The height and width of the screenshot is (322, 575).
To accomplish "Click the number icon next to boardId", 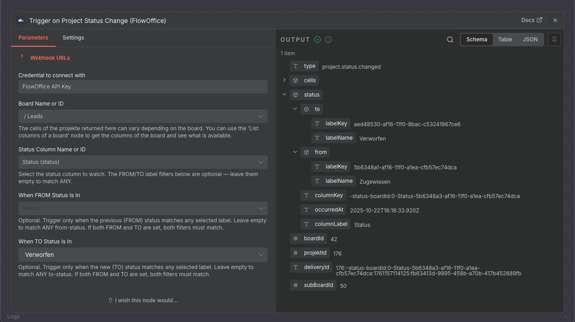I will tap(296, 238).
